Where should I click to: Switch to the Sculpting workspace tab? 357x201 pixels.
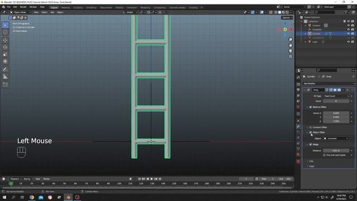[x=78, y=7]
